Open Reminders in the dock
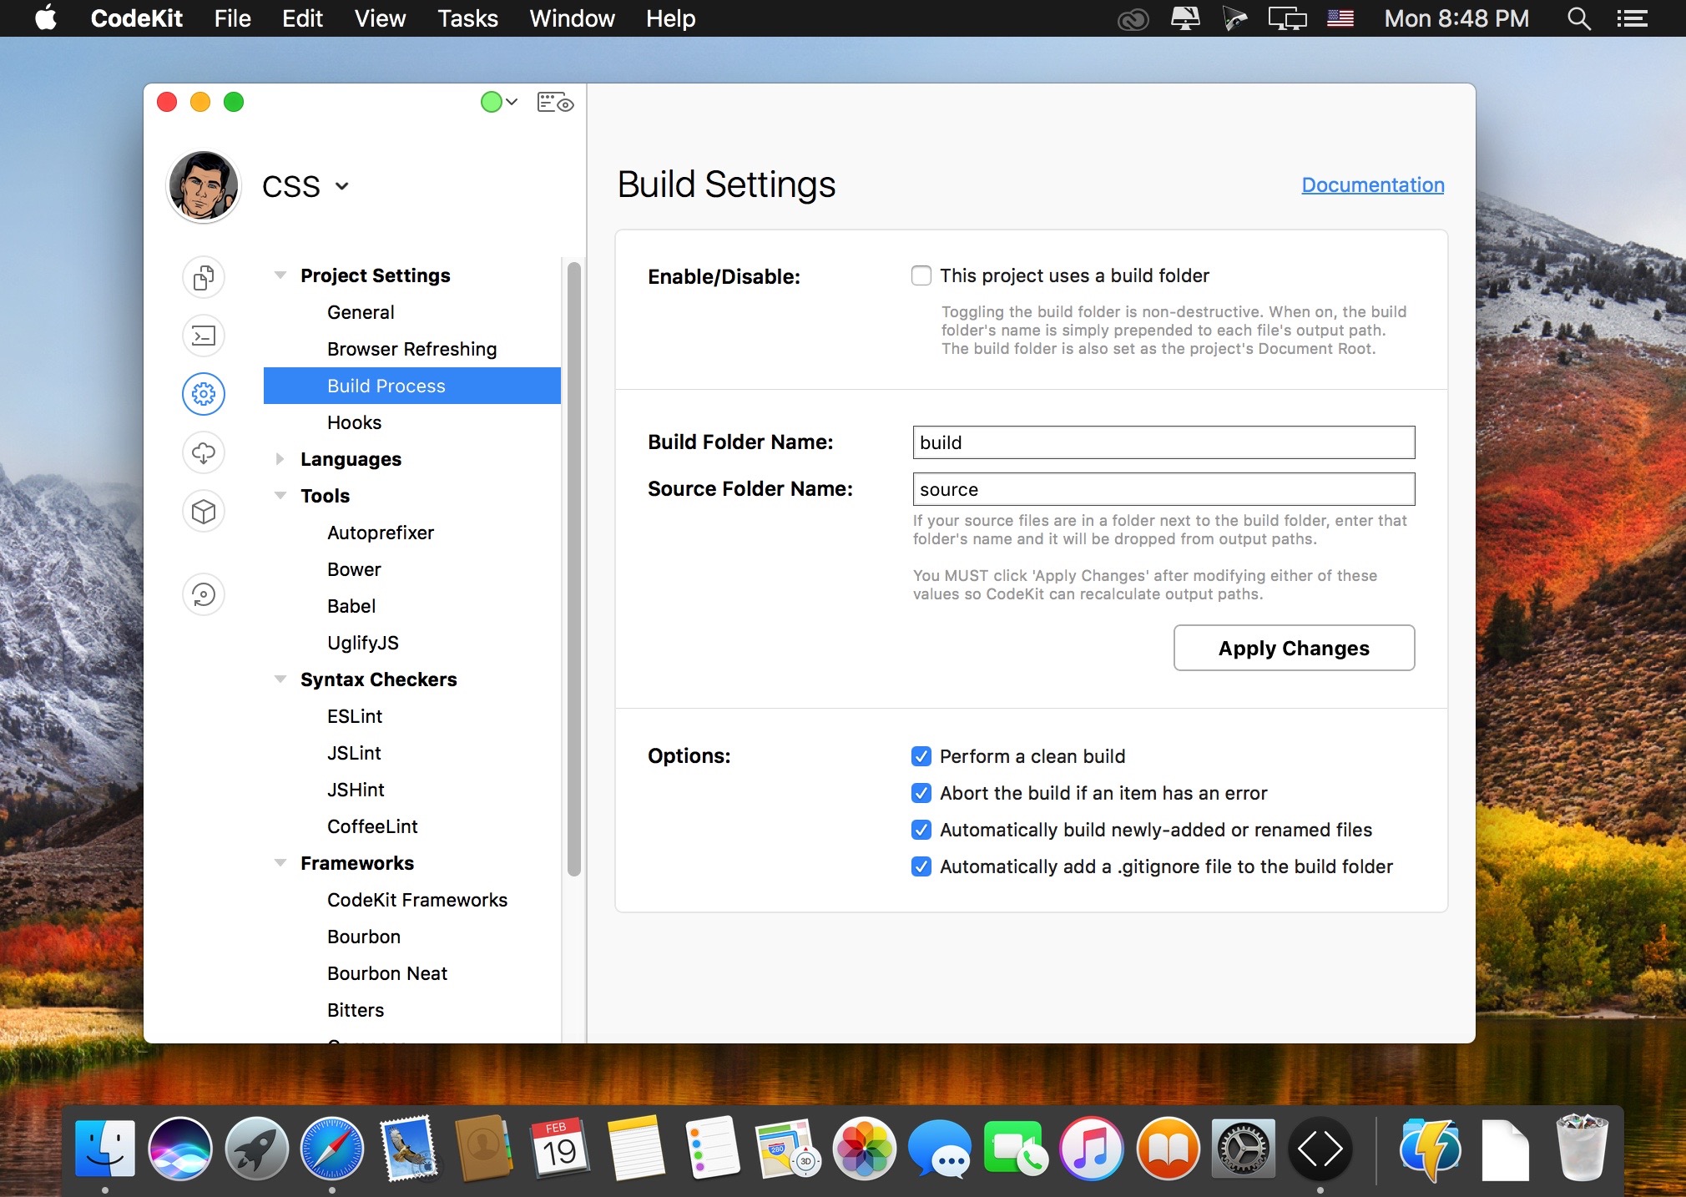This screenshot has width=1686, height=1197. [712, 1149]
